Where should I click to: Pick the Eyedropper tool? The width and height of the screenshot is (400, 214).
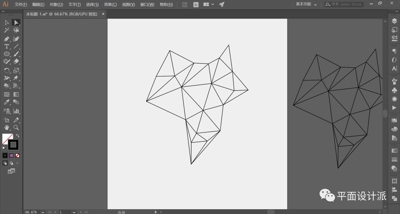coord(7,102)
